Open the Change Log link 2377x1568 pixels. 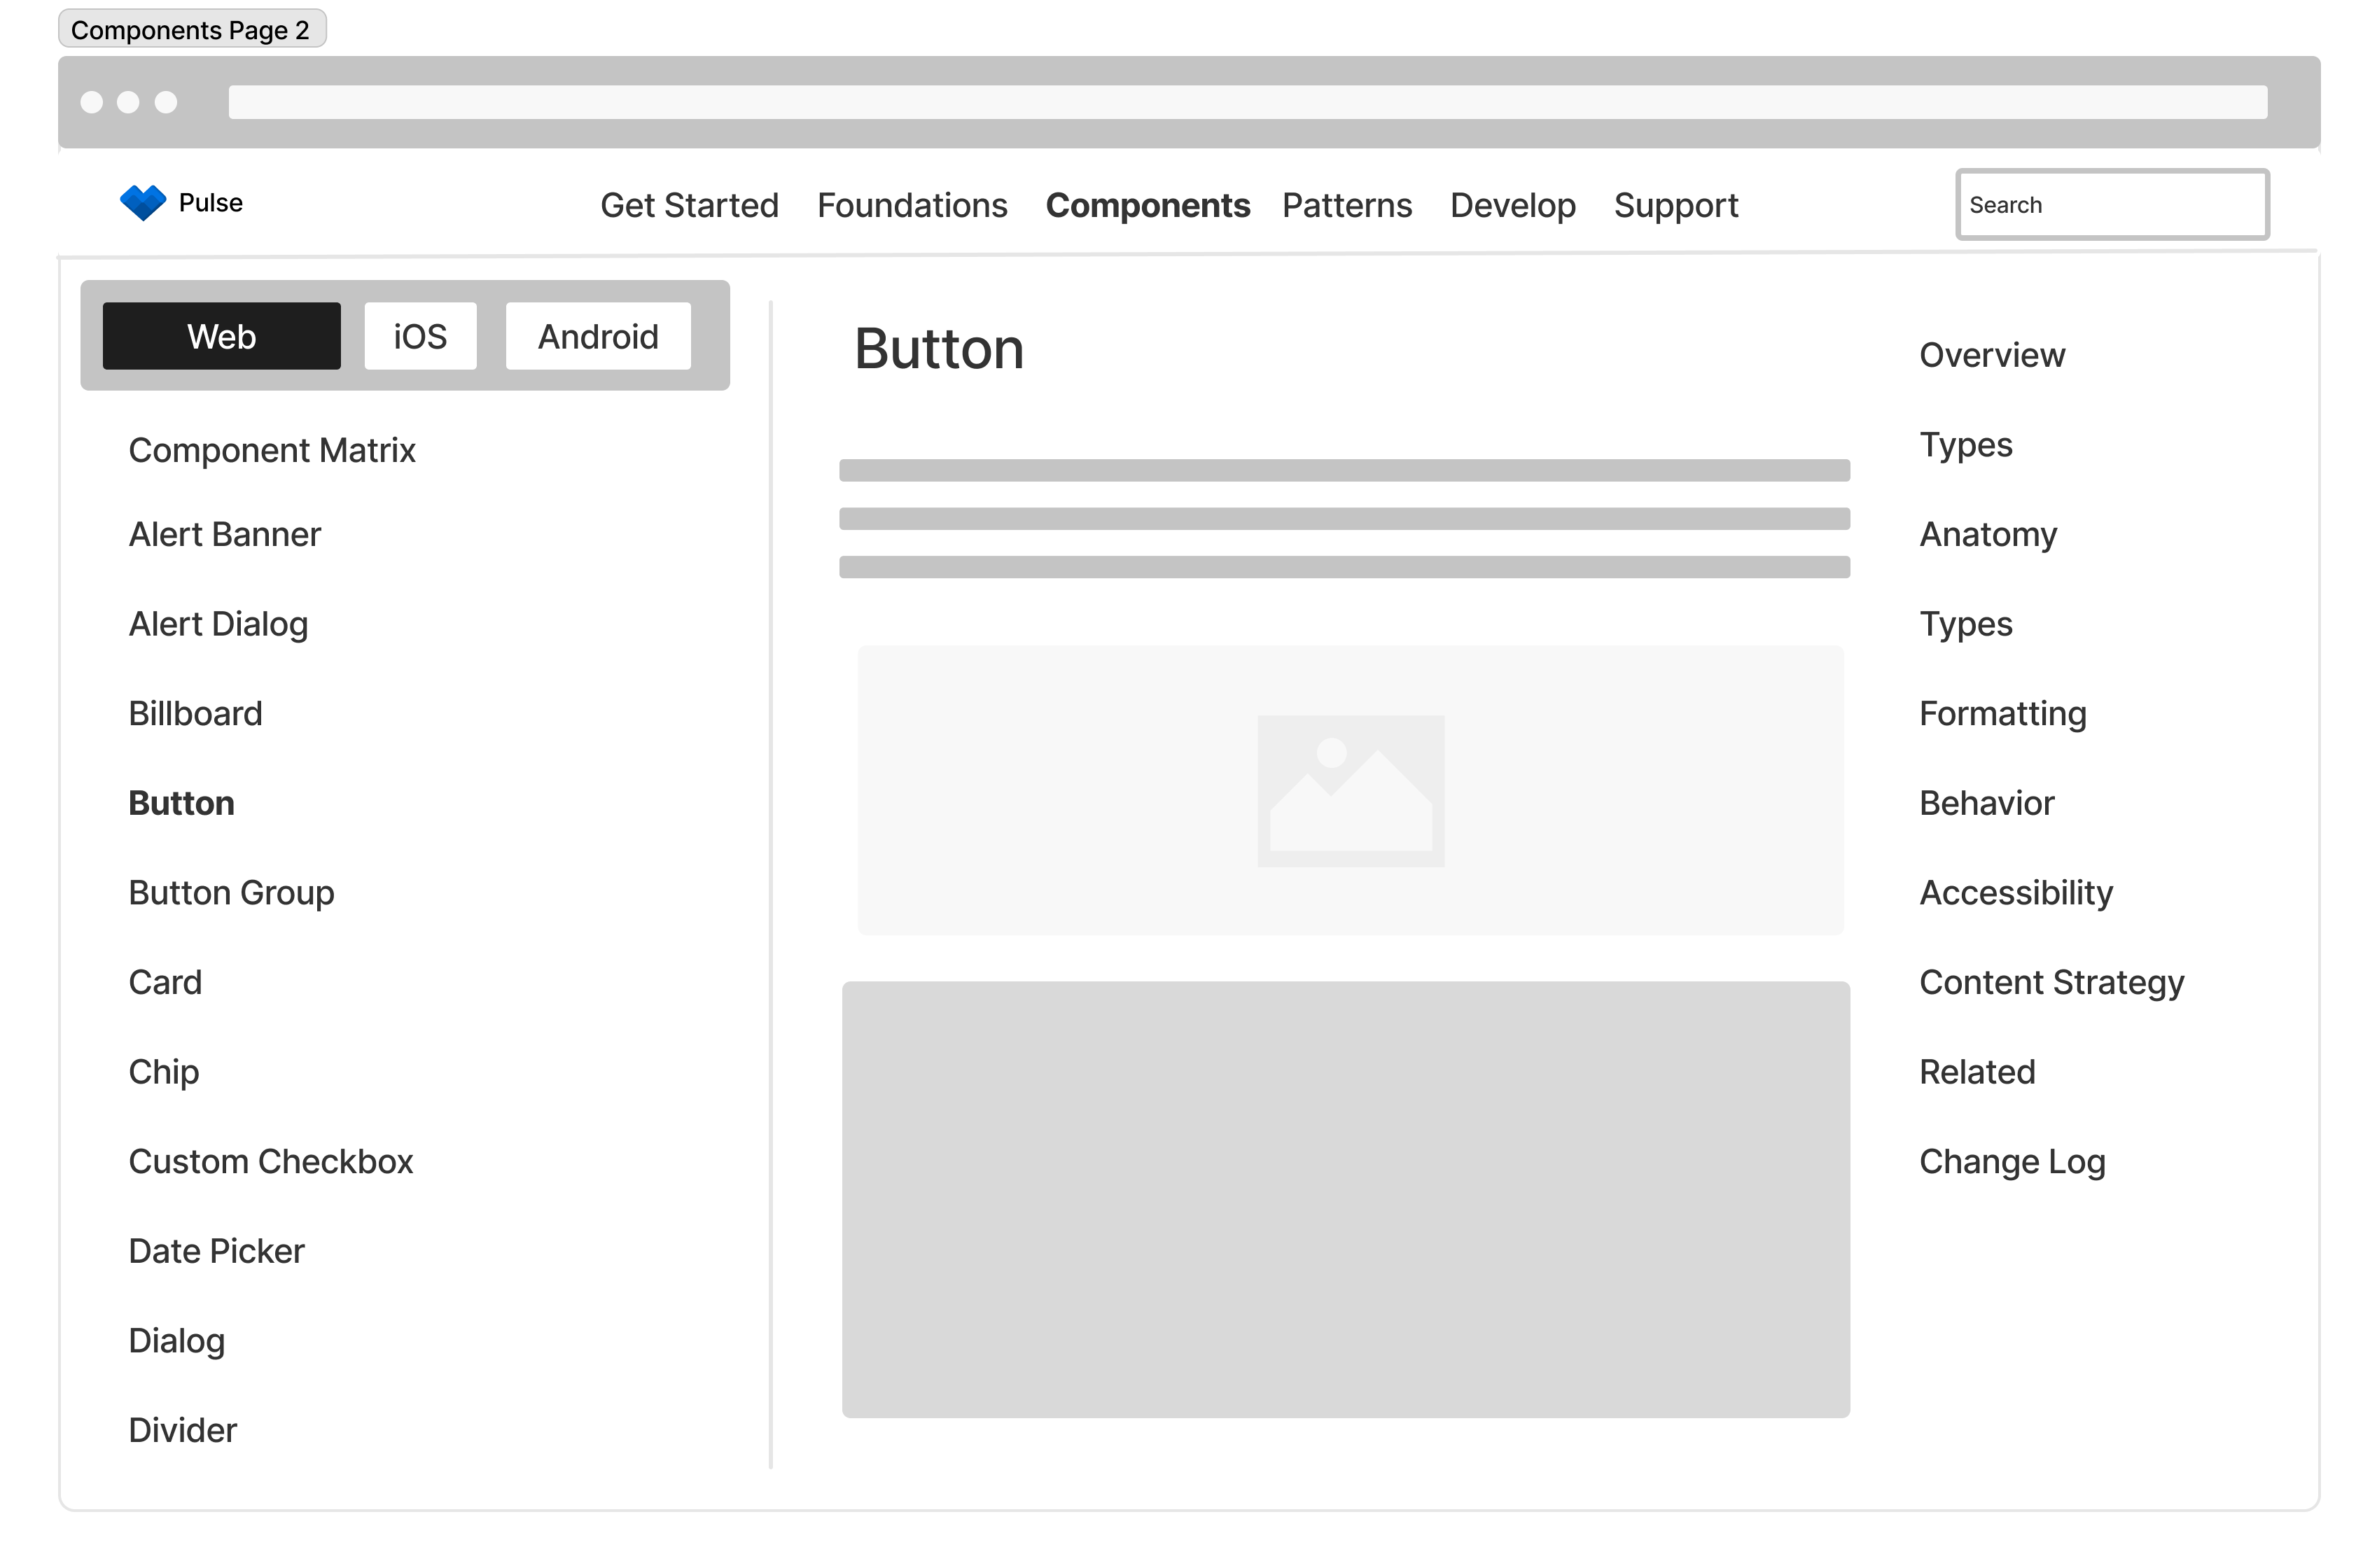coord(2012,1161)
